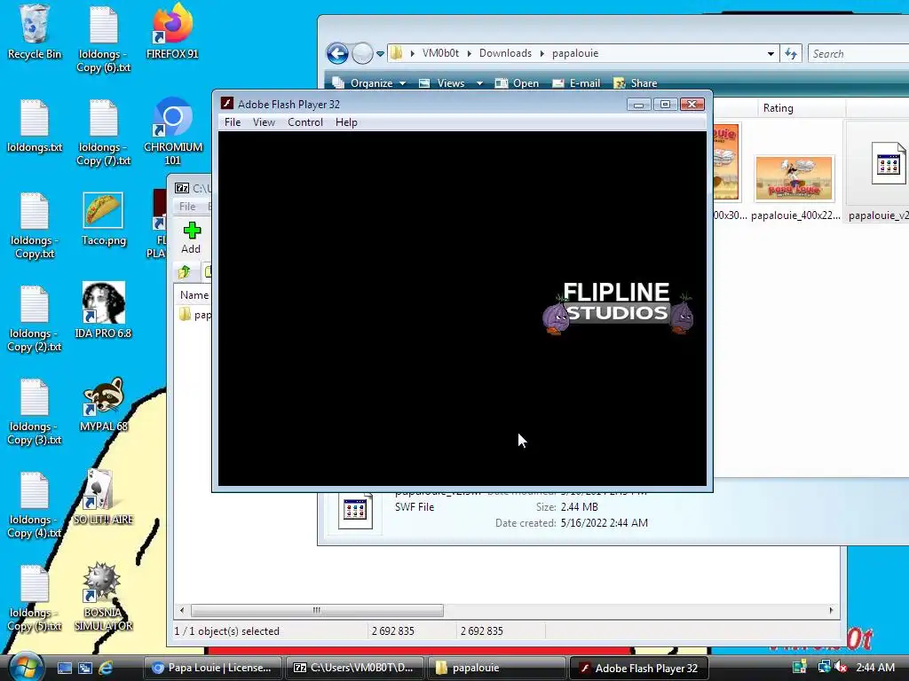The width and height of the screenshot is (909, 681).
Task: Expand Explorer Views dropdown arrow
Action: pyautogui.click(x=479, y=83)
